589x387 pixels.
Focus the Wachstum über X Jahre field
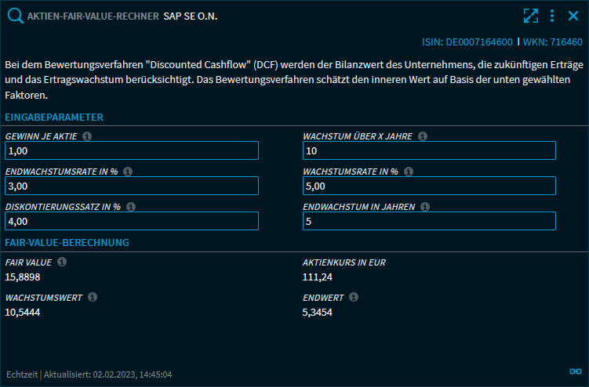pos(429,150)
